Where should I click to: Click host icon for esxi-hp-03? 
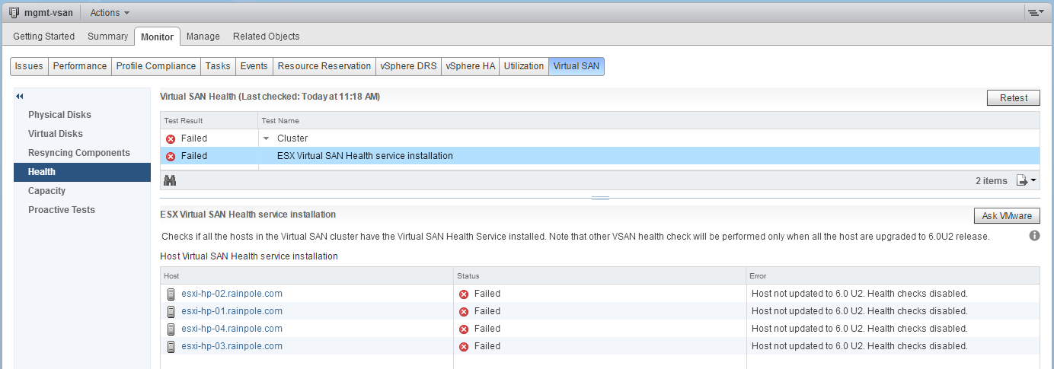(171, 346)
